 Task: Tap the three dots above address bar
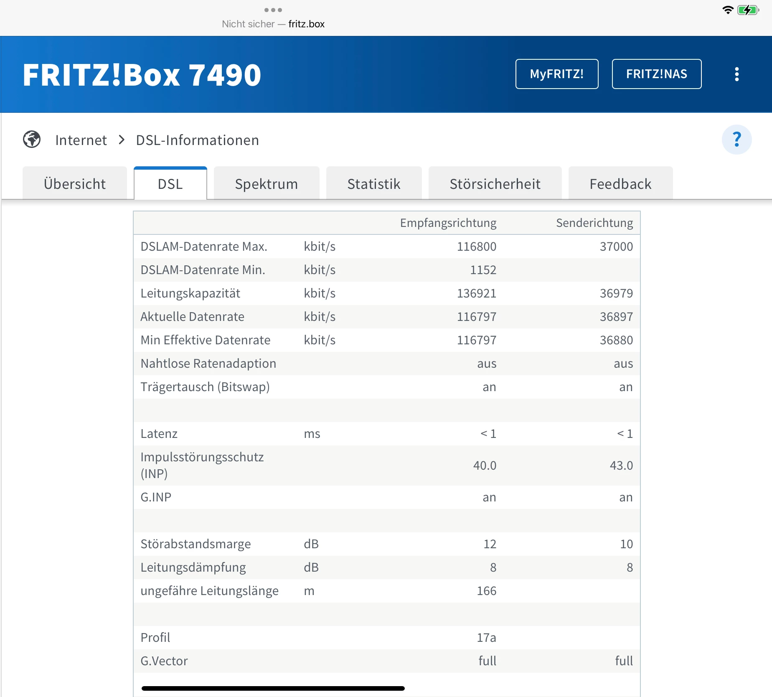pos(273,10)
